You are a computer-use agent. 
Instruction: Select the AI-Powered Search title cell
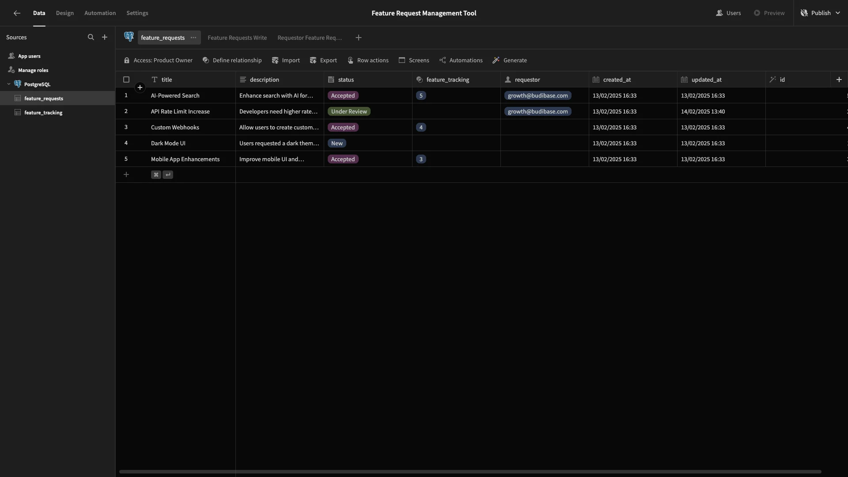(191, 95)
